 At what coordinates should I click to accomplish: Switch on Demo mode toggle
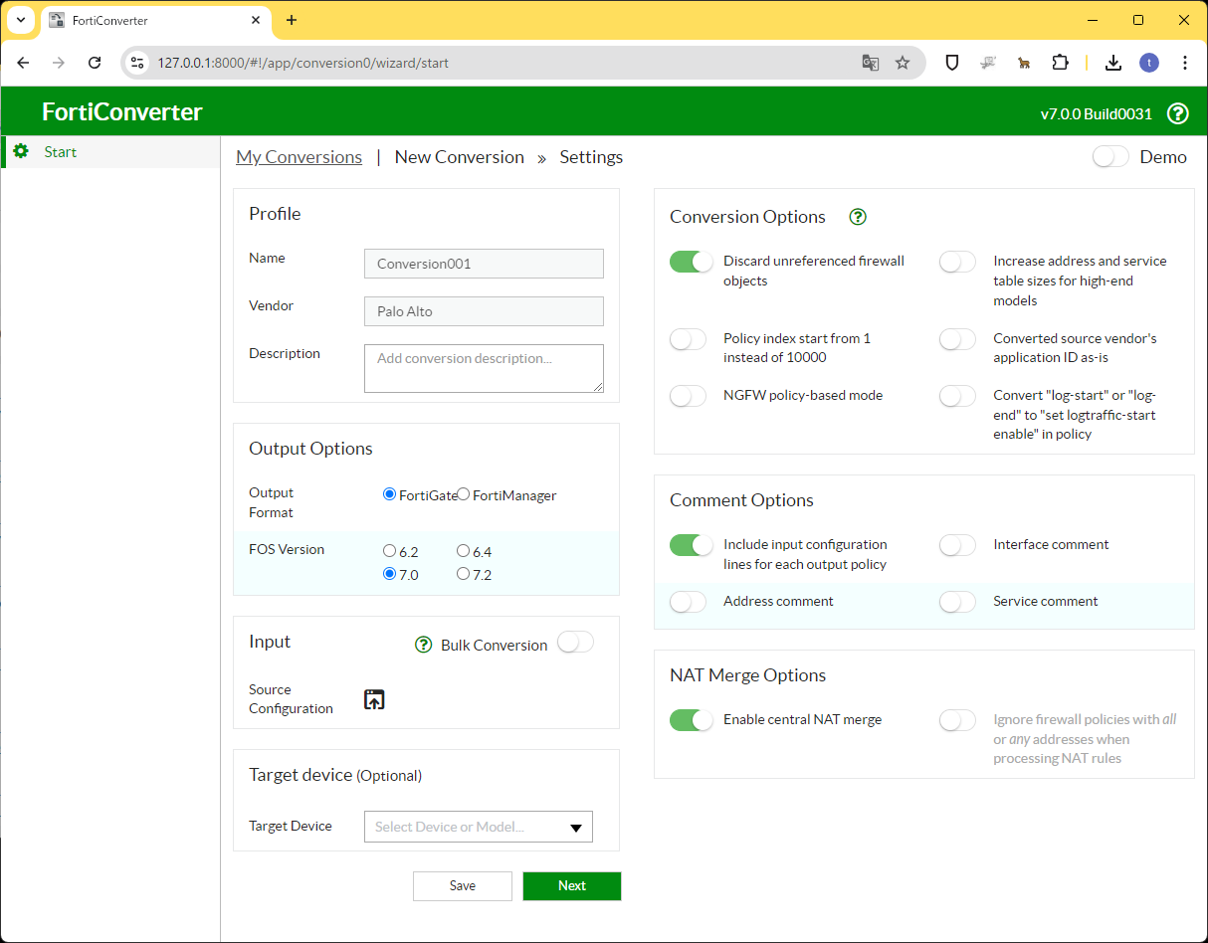point(1110,157)
